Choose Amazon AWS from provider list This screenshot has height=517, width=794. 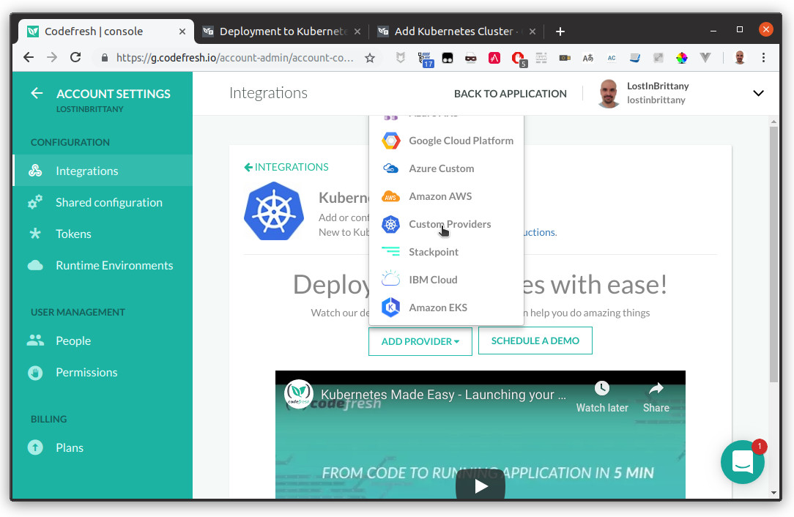click(x=440, y=196)
